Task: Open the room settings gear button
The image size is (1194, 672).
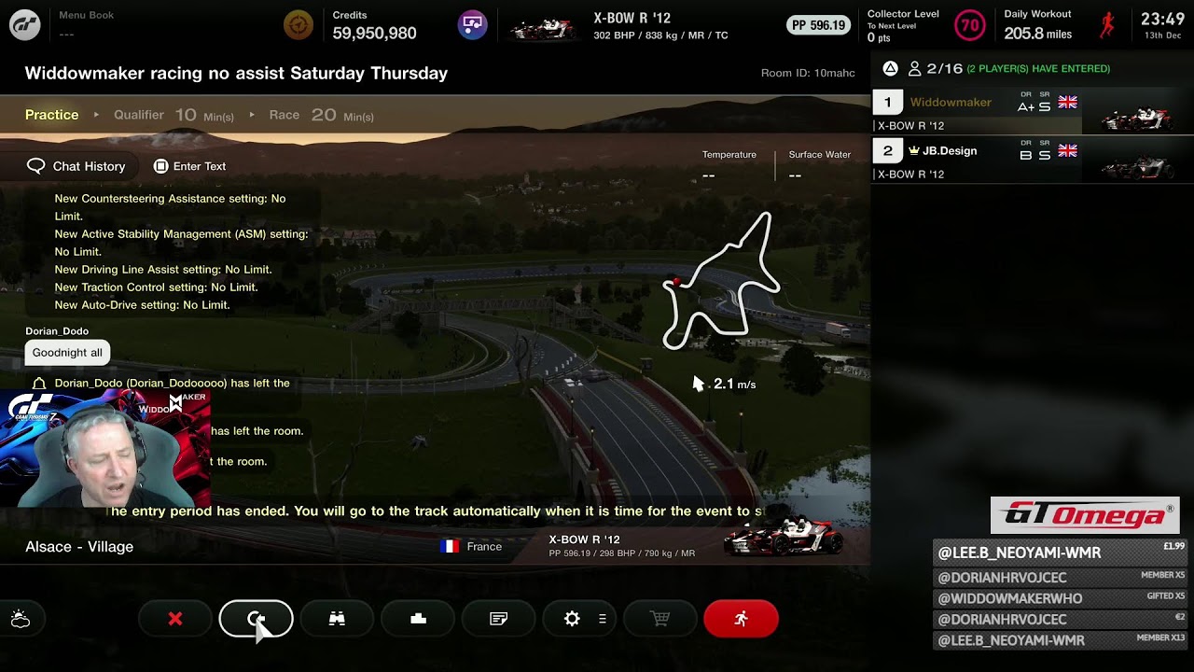Action: 579,619
